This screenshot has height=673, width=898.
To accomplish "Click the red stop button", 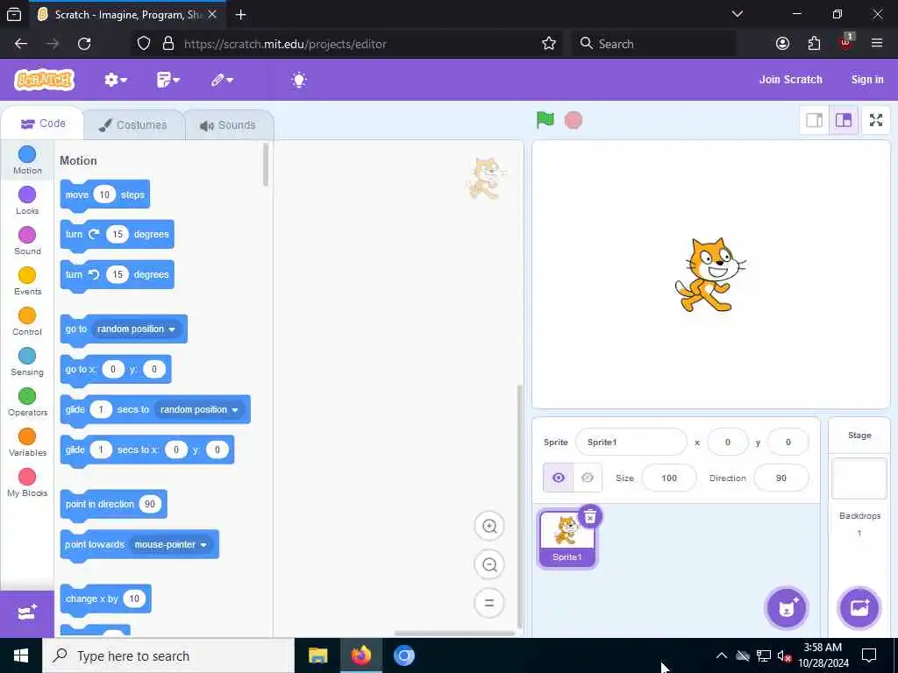I will tap(574, 120).
